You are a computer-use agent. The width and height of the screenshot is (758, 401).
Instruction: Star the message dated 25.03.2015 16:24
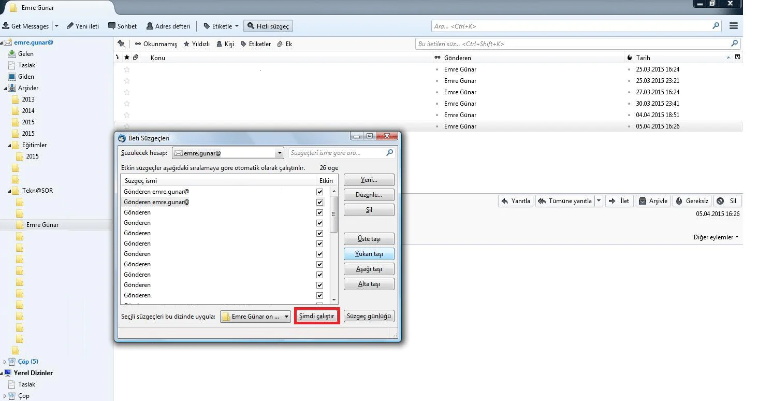pos(127,69)
